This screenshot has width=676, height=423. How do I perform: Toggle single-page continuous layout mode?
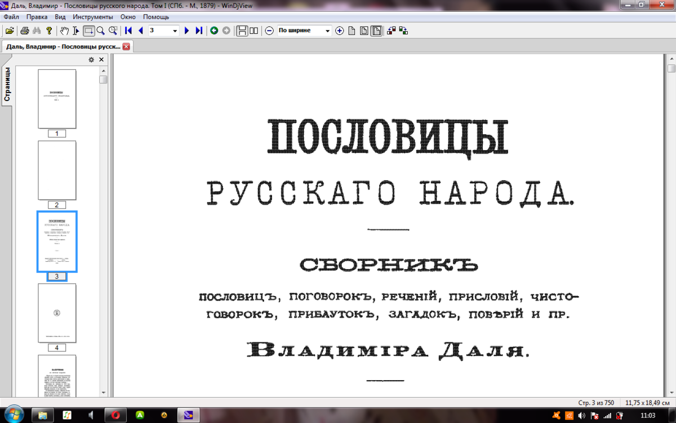pos(243,31)
